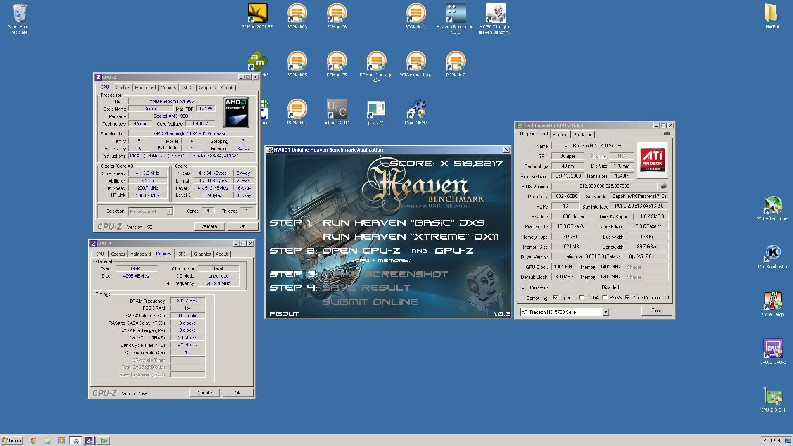Click the save BIOS chip icon in GPU-Z
793x446 pixels.
(664, 186)
